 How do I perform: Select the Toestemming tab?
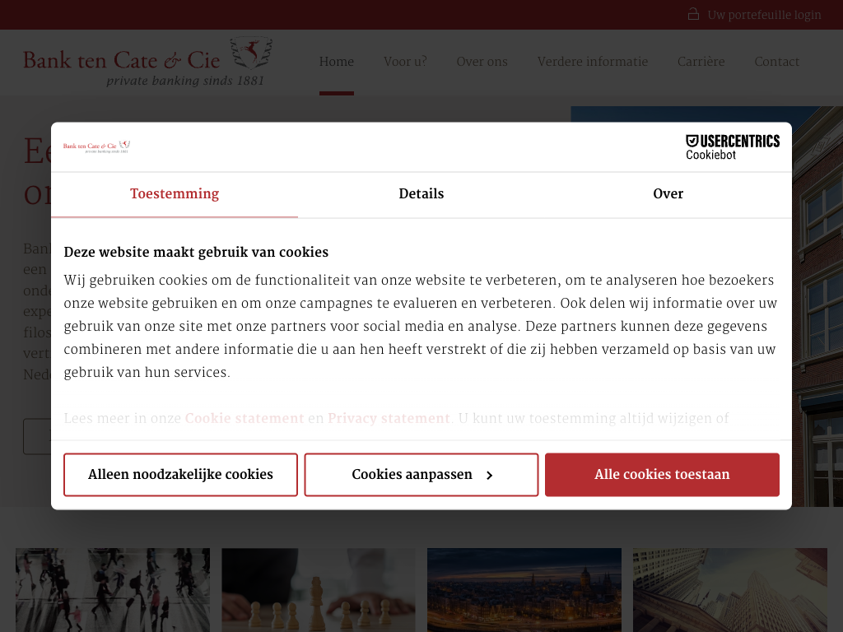(175, 194)
